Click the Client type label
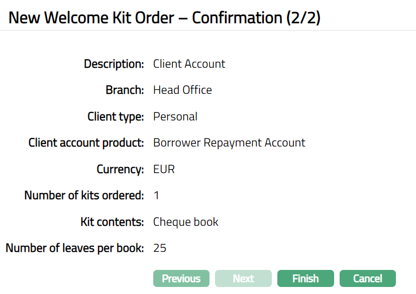The width and height of the screenshot is (416, 294). 116,117
